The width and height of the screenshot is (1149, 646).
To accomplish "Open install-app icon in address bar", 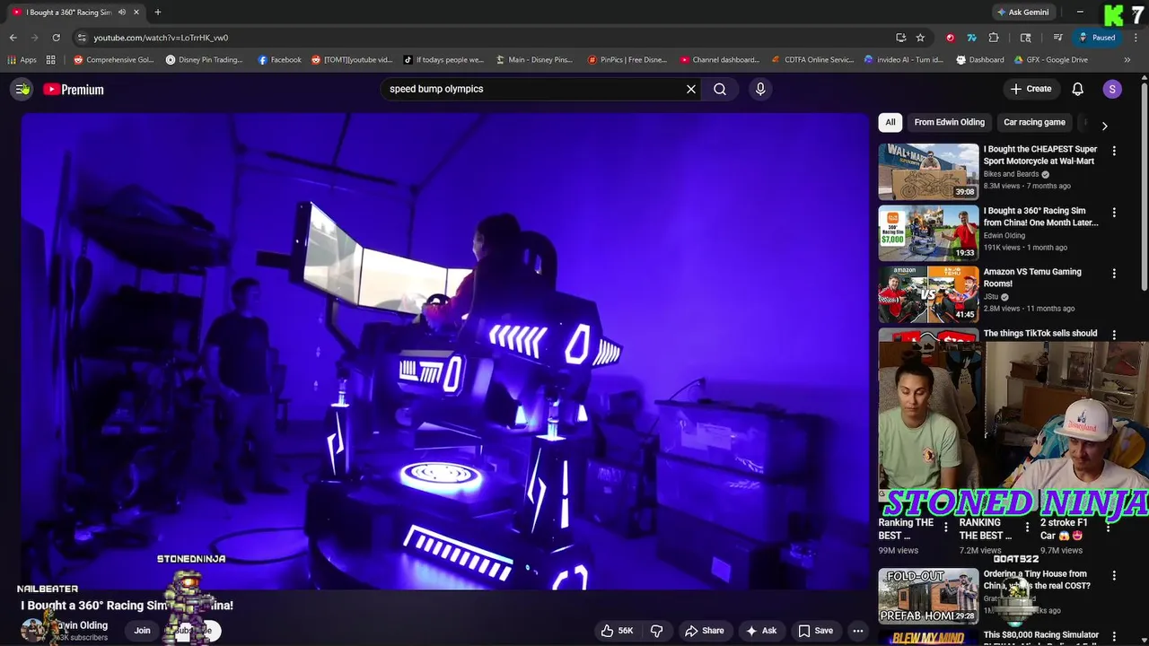I will (x=900, y=38).
